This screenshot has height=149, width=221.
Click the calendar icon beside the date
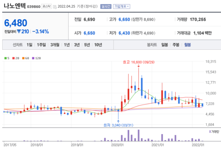point(55,6)
